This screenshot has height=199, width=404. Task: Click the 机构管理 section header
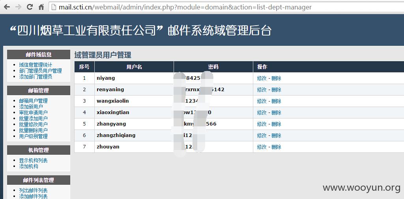(39, 150)
